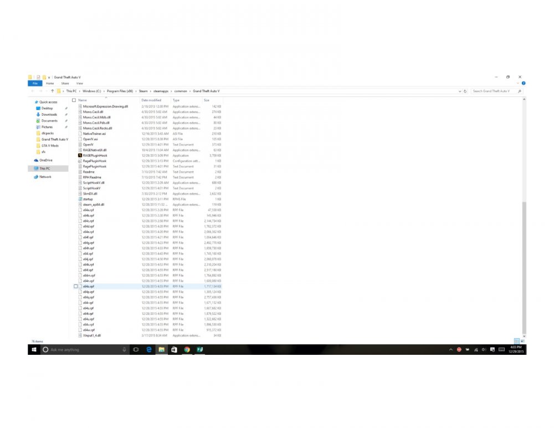Click the Cortana microphone icon
554x428 pixels.
click(x=124, y=349)
